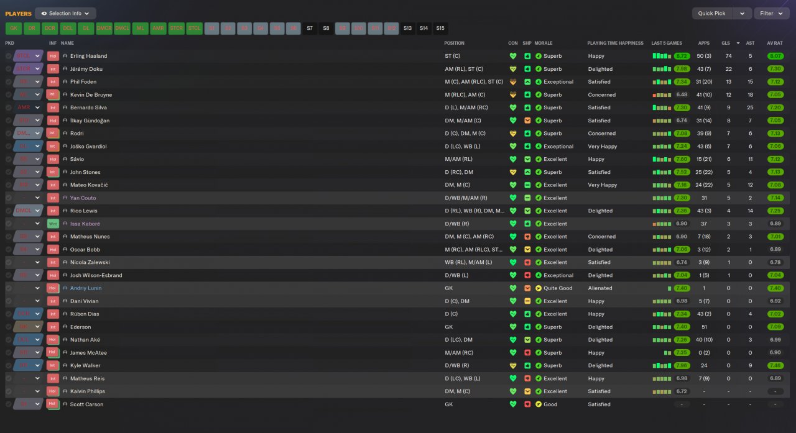This screenshot has height=433, width=796.
Task: Click Jérémy Doku's Int info badge
Action: click(53, 69)
